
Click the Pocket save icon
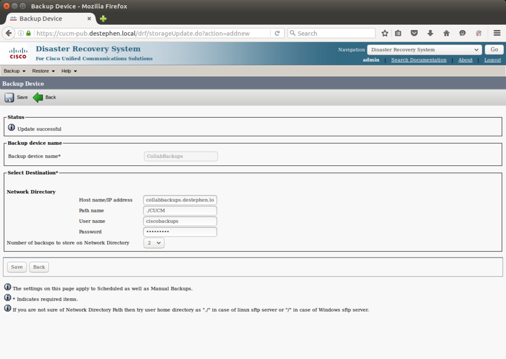(x=415, y=33)
